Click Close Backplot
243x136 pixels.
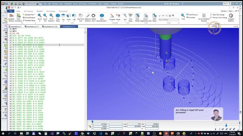click(29, 18)
